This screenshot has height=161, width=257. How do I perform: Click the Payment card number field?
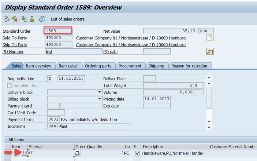[x=81, y=106]
